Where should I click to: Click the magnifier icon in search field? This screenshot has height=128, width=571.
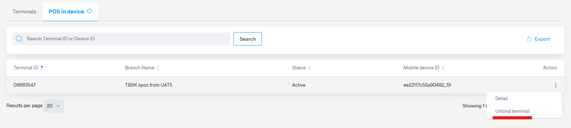tap(19, 39)
